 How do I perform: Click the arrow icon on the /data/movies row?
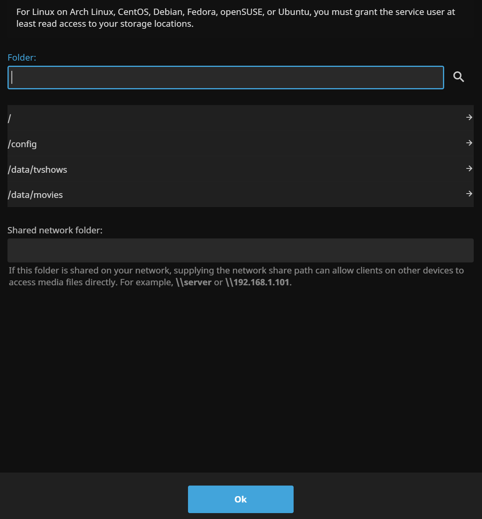point(469,194)
